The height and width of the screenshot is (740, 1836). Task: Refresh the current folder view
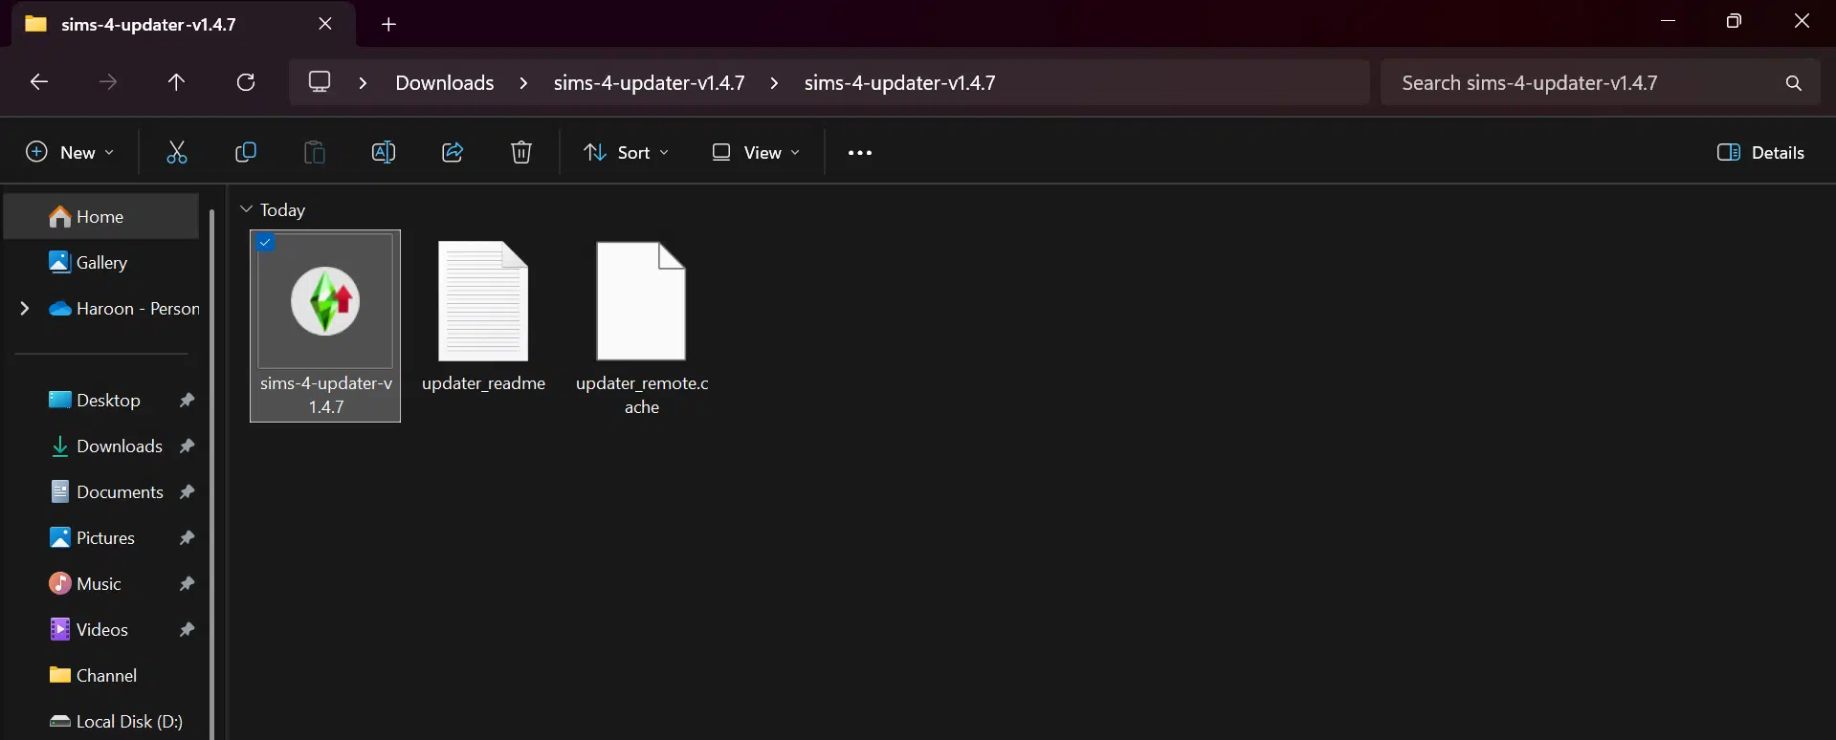pyautogui.click(x=246, y=82)
